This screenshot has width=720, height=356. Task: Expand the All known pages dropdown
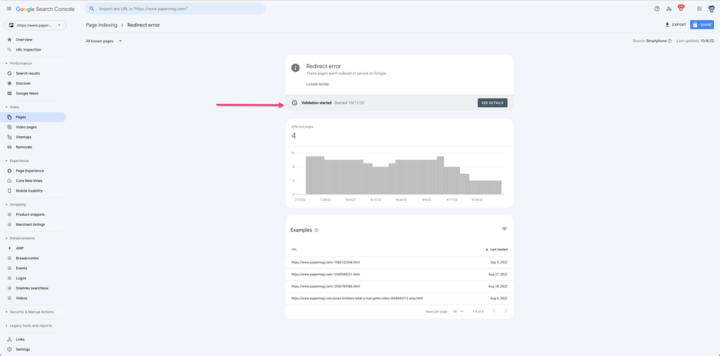pyautogui.click(x=104, y=41)
